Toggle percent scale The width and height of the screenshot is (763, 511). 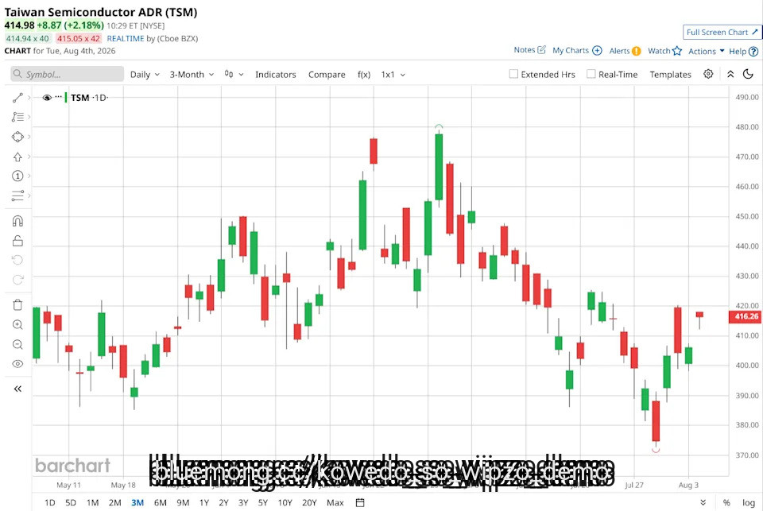tap(726, 503)
